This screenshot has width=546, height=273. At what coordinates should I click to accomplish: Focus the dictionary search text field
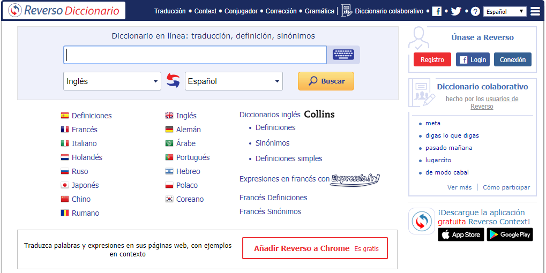pos(195,55)
